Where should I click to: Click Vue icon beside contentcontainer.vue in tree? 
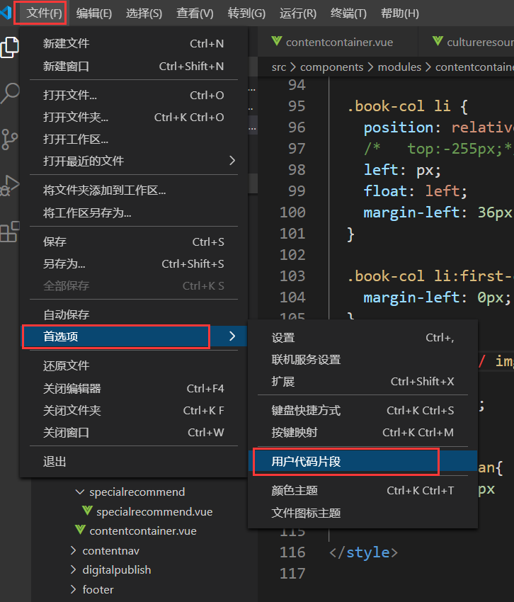tap(80, 530)
